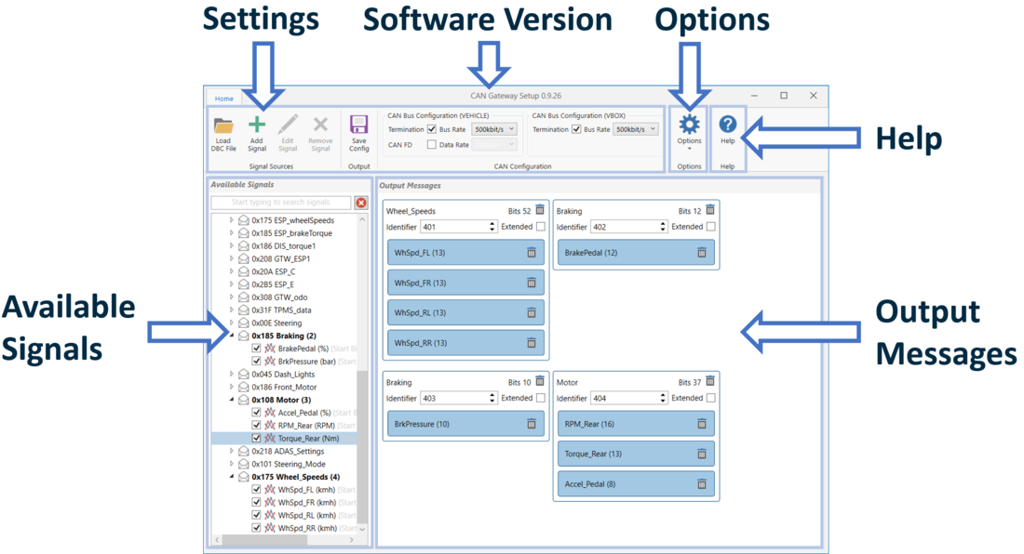1024x554 pixels.
Task: Collapse the 0x108 Motor signal group
Action: pyautogui.click(x=230, y=400)
